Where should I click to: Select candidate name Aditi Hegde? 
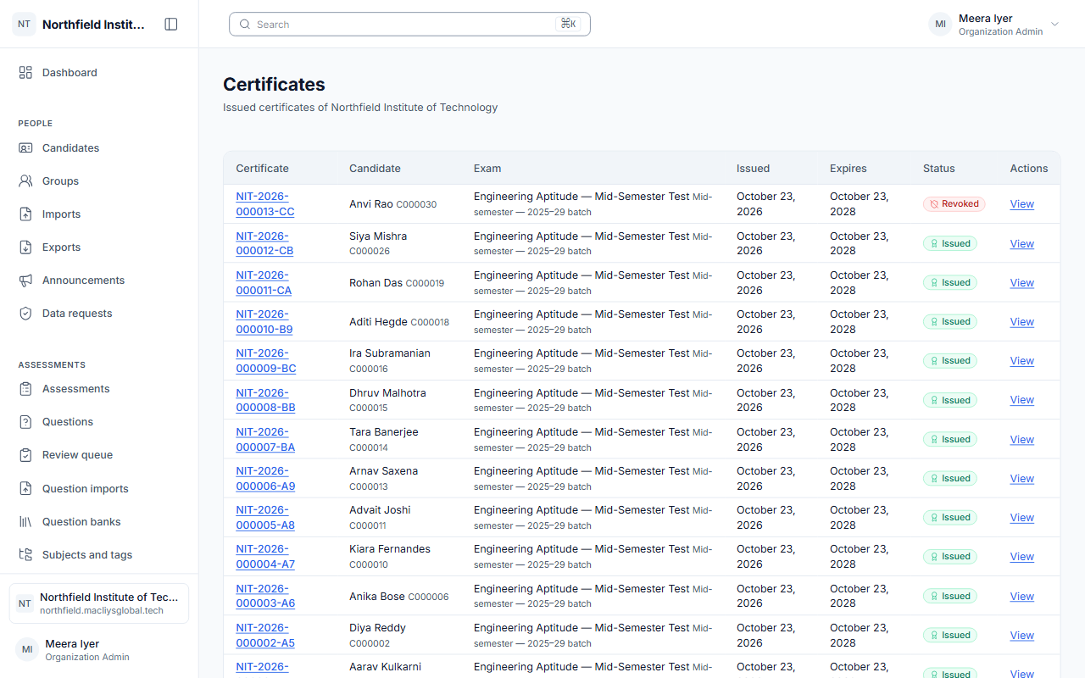378,322
